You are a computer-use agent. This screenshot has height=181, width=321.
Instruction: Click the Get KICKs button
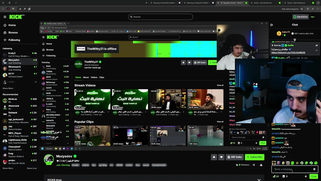pyautogui.click(x=300, y=17)
